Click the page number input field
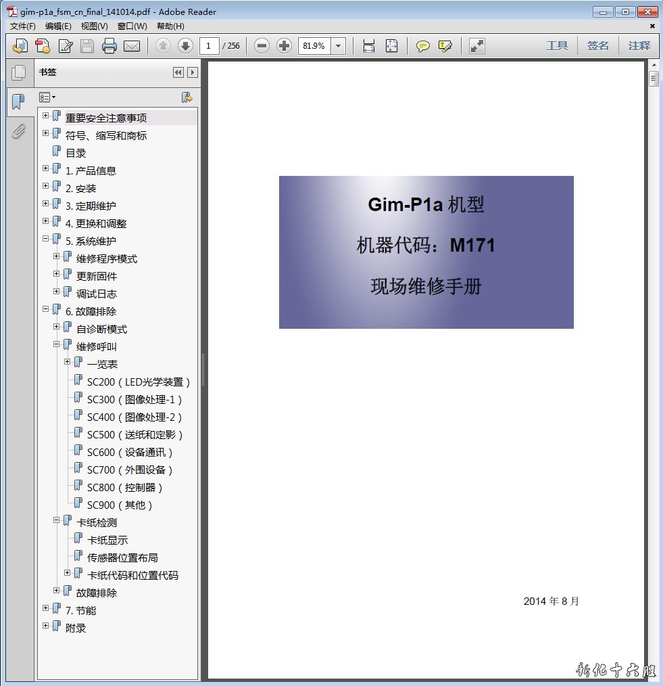The height and width of the screenshot is (686, 663). [209, 46]
